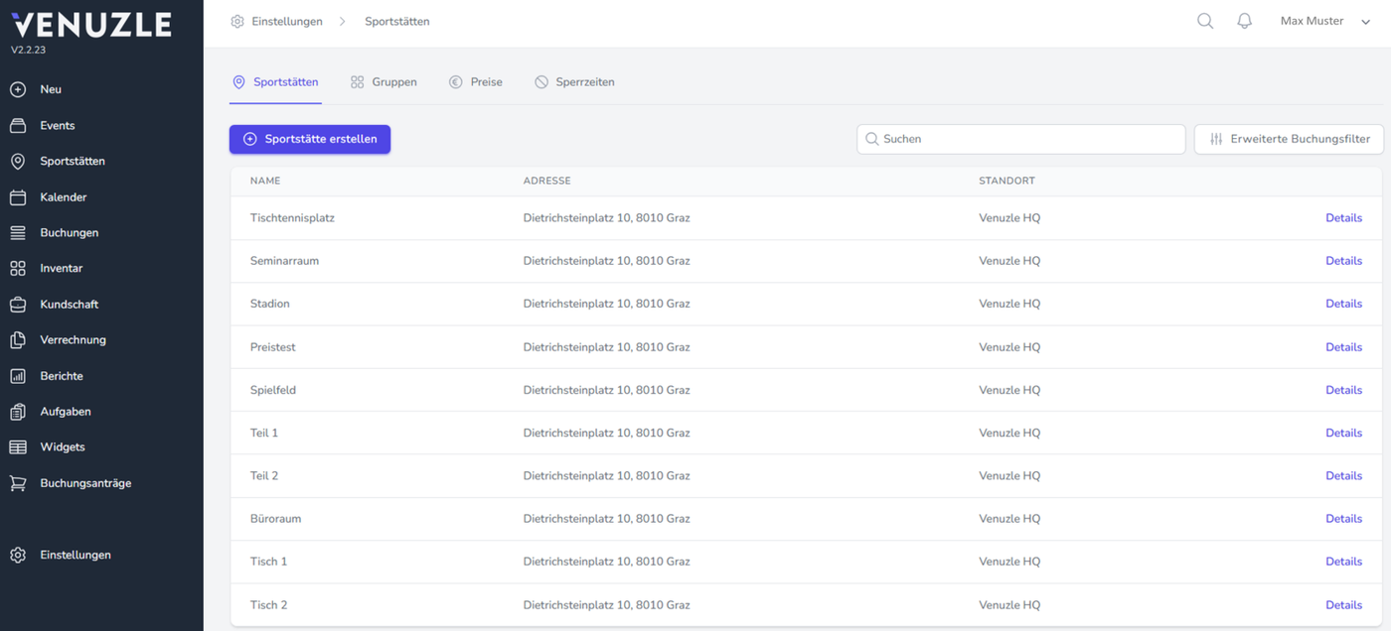This screenshot has height=631, width=1391.
Task: Click the address in the Stadion row
Action: 606,304
